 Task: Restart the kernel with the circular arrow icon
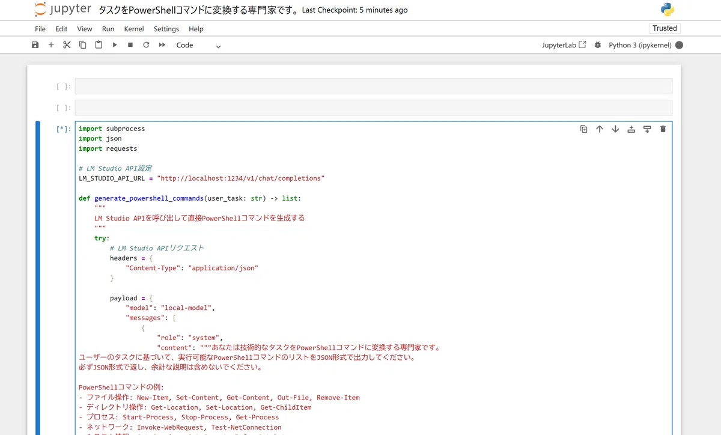(146, 45)
